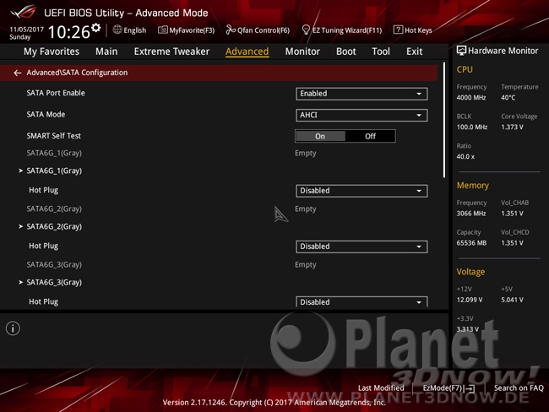This screenshot has width=549, height=412.
Task: Click CPU frequency 4000 MHz value
Action: [471, 98]
